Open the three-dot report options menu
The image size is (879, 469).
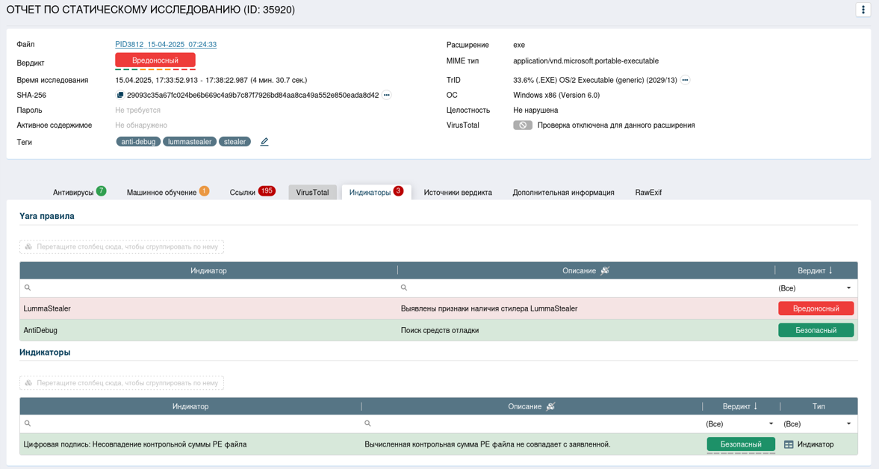coord(863,10)
